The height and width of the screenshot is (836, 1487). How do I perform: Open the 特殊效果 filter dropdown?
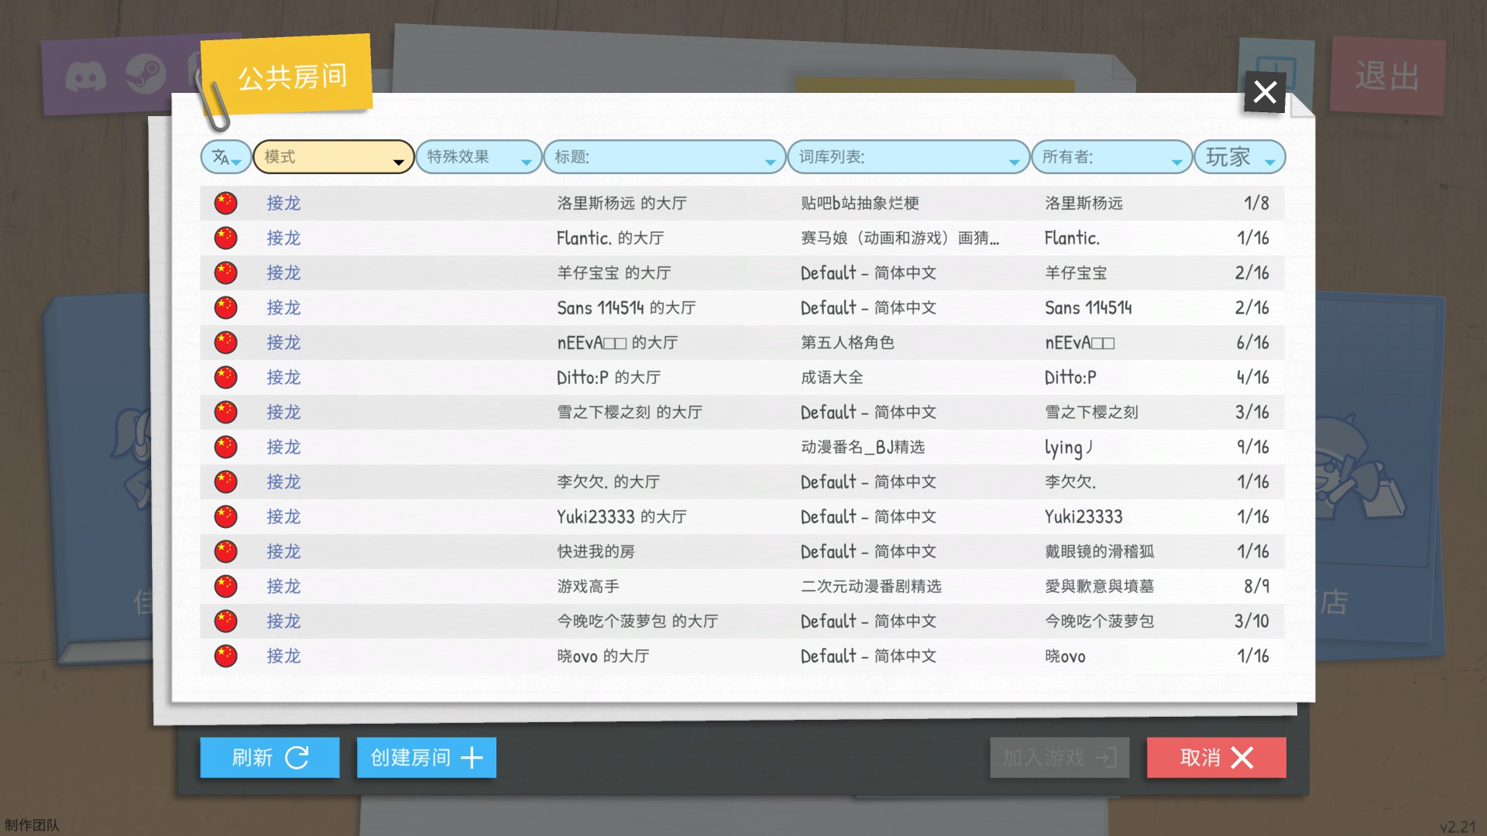pyautogui.click(x=478, y=157)
